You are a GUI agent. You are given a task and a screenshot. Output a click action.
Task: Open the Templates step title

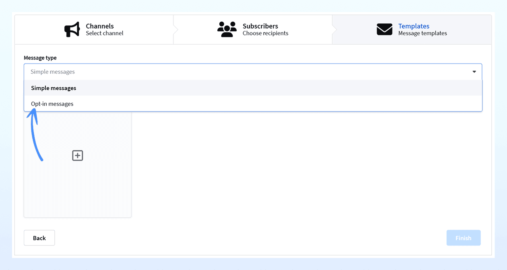[x=414, y=26]
